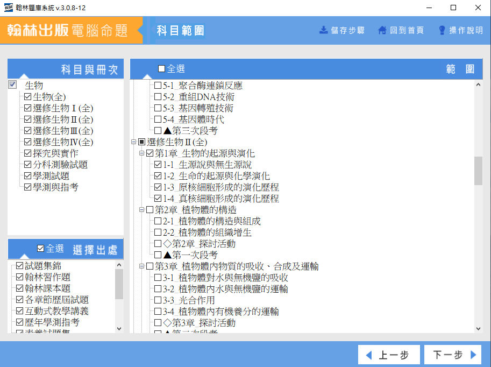
Task: Collapse 第3章 植物體內物質 chapter node
Action: [142, 266]
